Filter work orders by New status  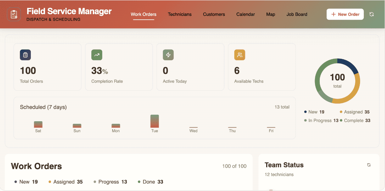pos(26,182)
